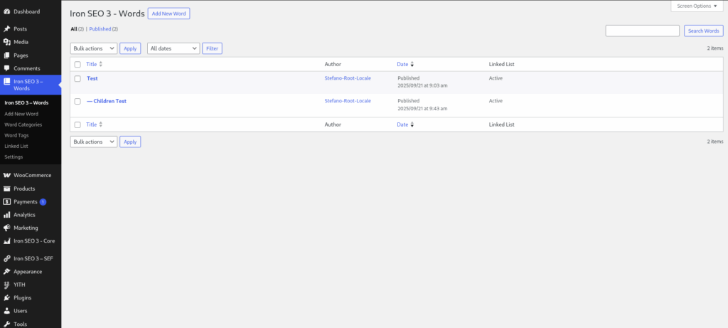
Task: Click the WooCommerce logo icon
Action: point(6,175)
